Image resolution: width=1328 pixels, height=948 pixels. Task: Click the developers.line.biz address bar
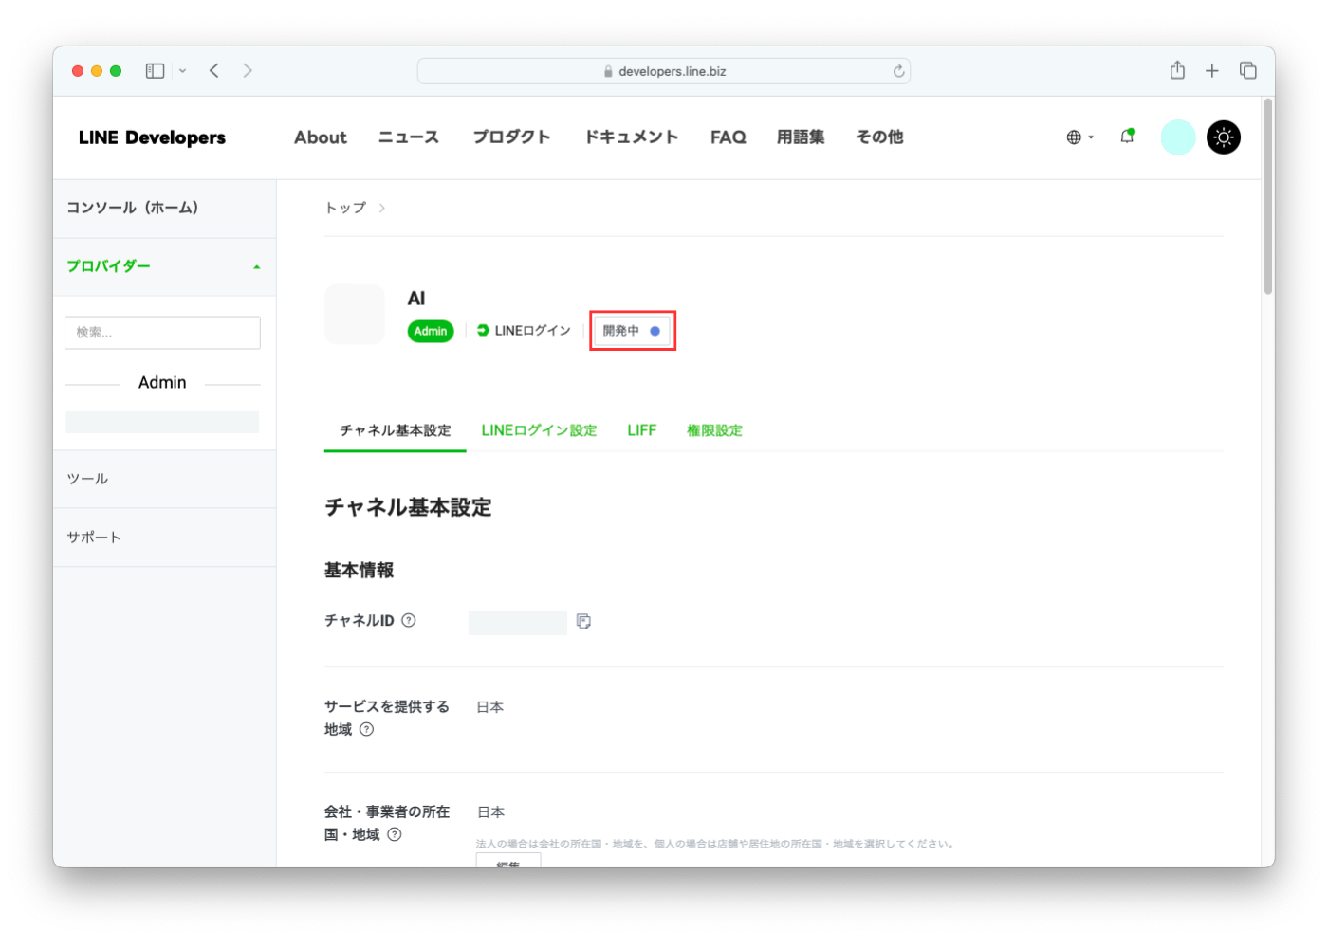[x=664, y=71]
